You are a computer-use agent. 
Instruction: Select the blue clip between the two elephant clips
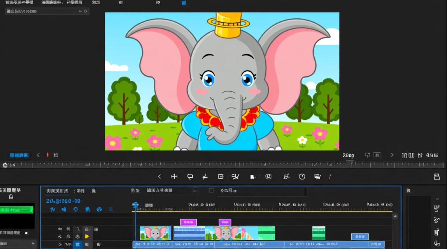[189, 233]
